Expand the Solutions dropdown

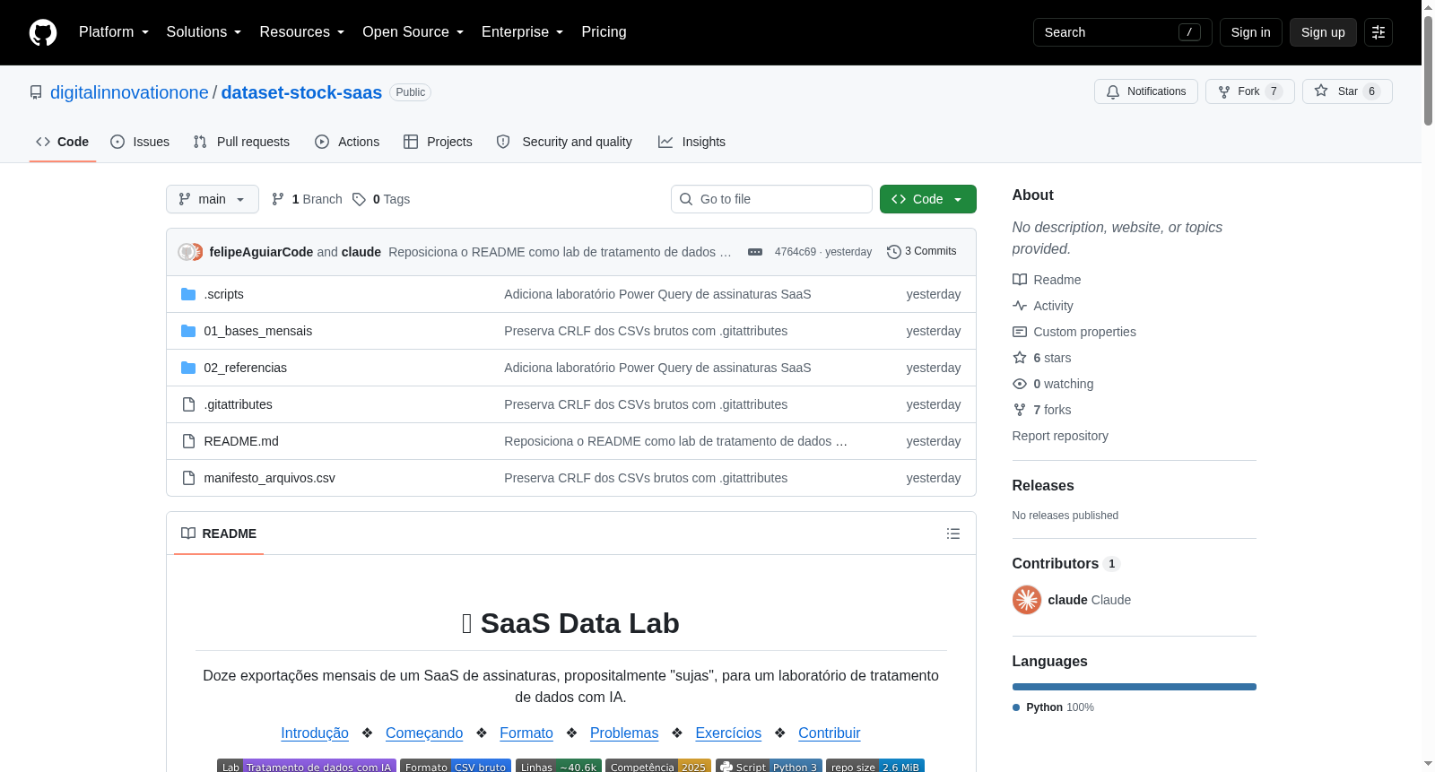[204, 32]
